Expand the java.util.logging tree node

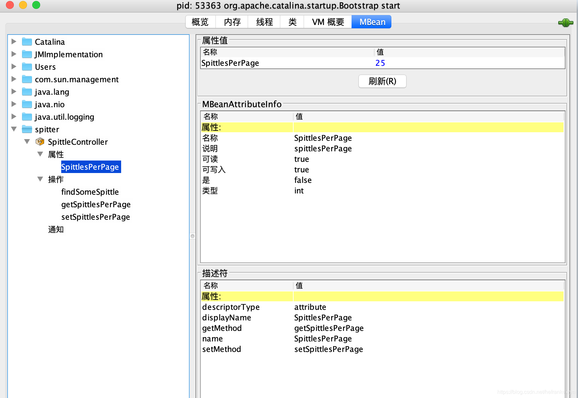point(14,116)
